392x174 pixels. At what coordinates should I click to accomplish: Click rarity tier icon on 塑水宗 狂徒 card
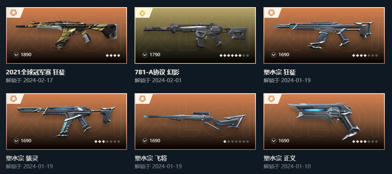271,13
